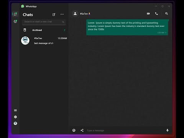Start a new chat with compose icon
Image resolution: width=184 pixels, height=138 pixels.
[54, 15]
